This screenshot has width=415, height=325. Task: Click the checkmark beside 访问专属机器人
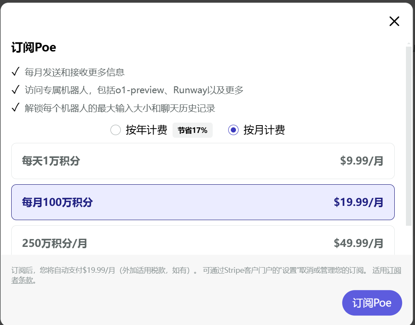click(16, 89)
